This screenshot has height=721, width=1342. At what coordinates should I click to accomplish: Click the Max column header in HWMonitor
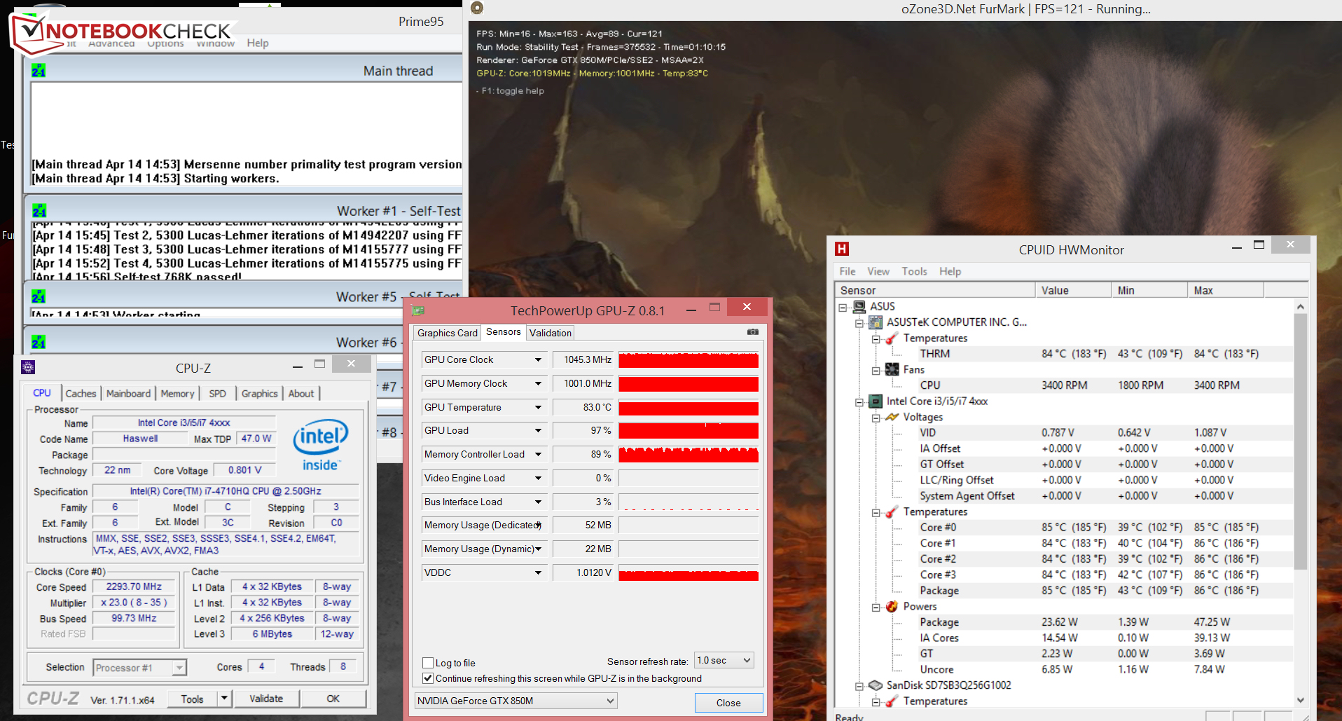1226,290
